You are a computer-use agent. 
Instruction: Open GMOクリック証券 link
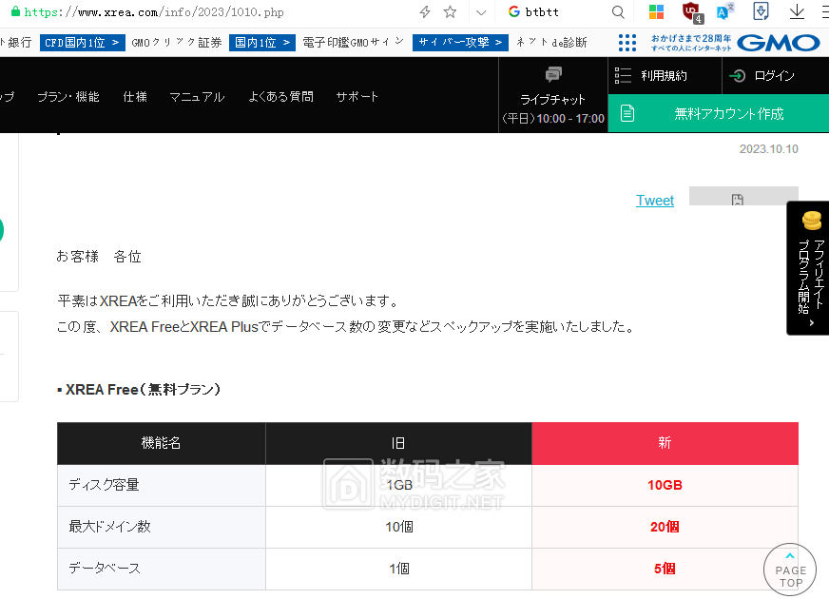point(177,43)
